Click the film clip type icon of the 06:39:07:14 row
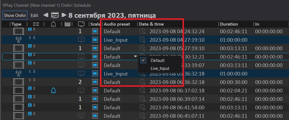Screen dimensions: 289x120 click(18, 99)
